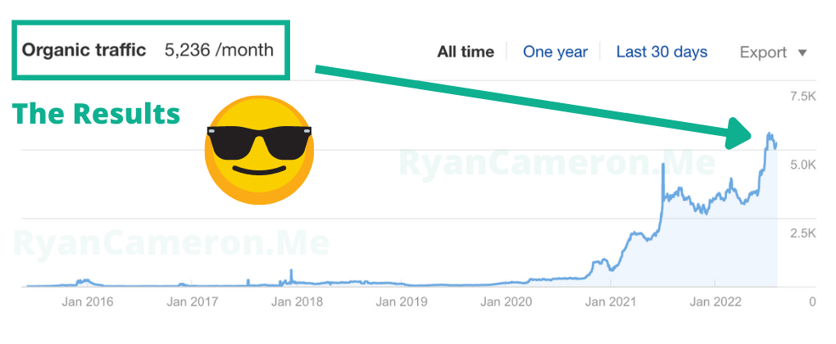Click the 5,236 /month value
Viewport: 836px width, 344px height.
click(x=219, y=50)
